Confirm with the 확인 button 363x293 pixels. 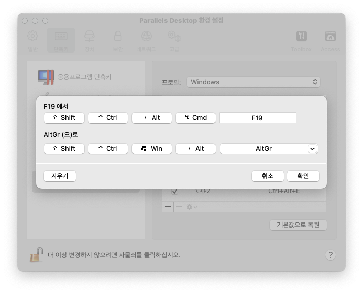tap(303, 176)
